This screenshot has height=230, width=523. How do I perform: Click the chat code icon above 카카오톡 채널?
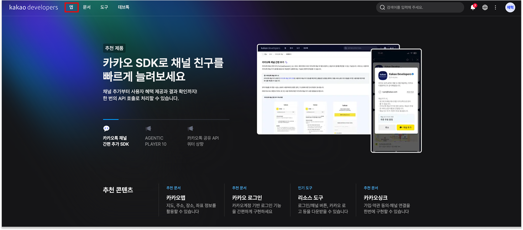(x=106, y=129)
